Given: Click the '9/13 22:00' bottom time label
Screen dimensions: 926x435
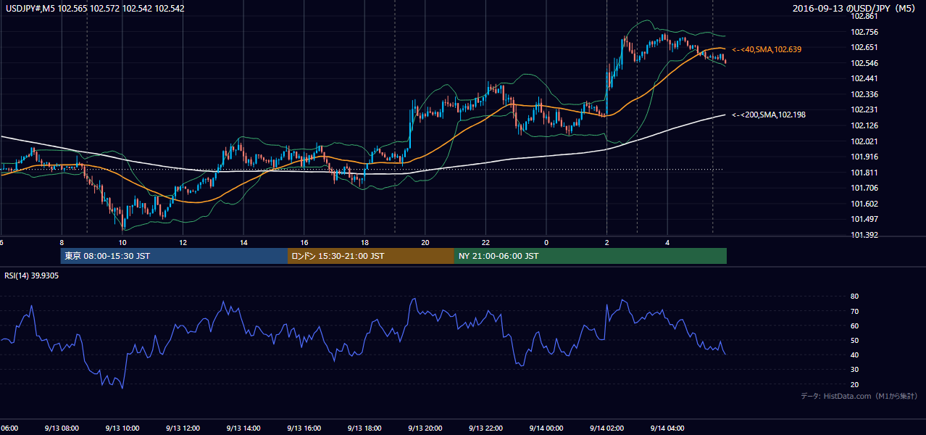Looking at the screenshot, I should click(x=485, y=428).
